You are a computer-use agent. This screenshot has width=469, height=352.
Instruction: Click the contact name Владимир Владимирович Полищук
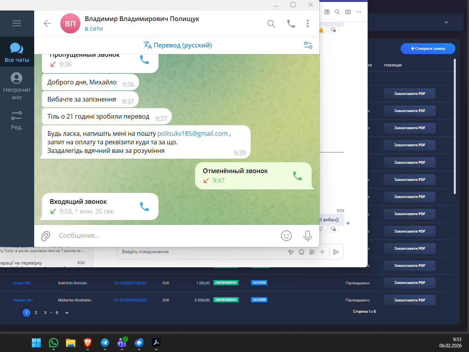point(142,18)
